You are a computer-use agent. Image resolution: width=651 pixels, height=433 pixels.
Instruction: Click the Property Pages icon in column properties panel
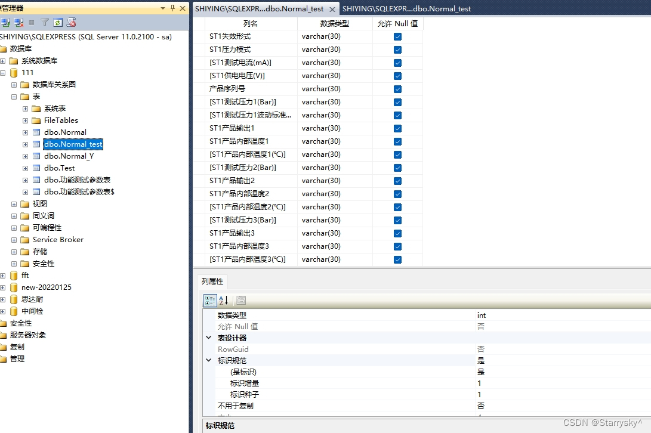[240, 300]
